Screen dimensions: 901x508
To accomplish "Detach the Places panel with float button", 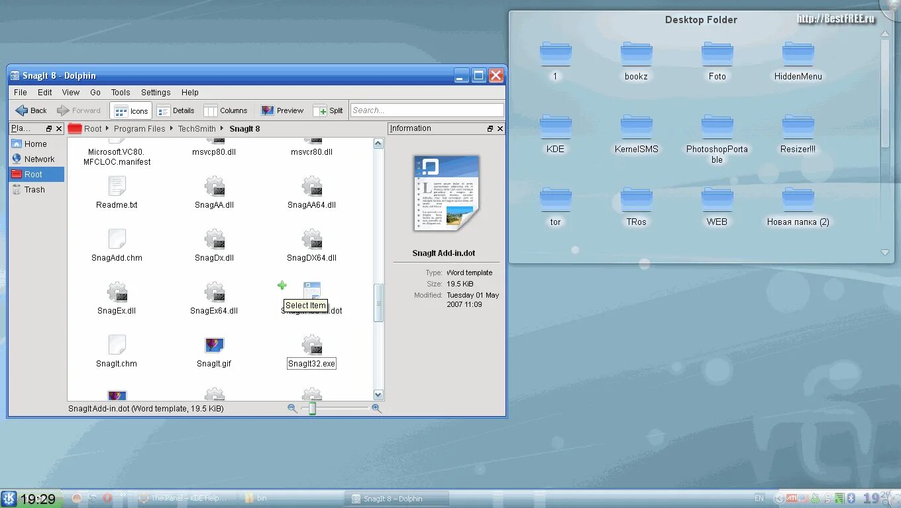I will click(48, 129).
